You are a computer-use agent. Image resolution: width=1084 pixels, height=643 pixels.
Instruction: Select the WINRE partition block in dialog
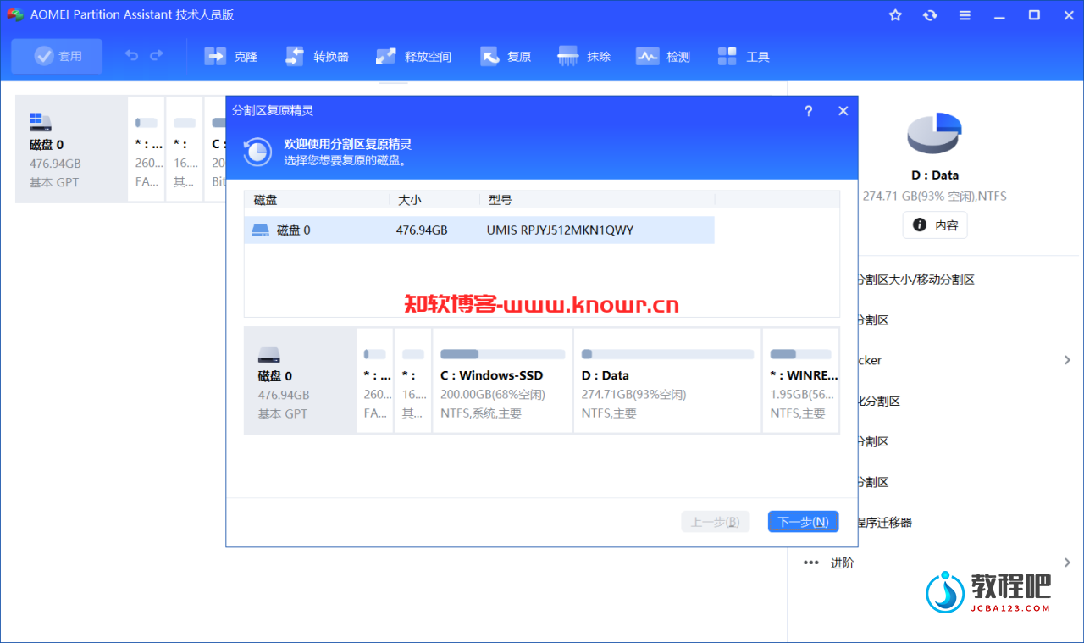(800, 380)
